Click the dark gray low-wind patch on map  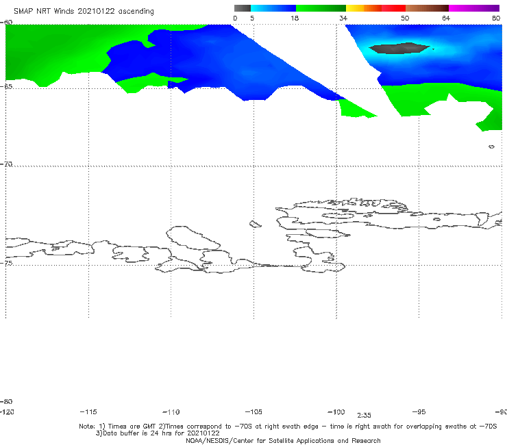399,48
